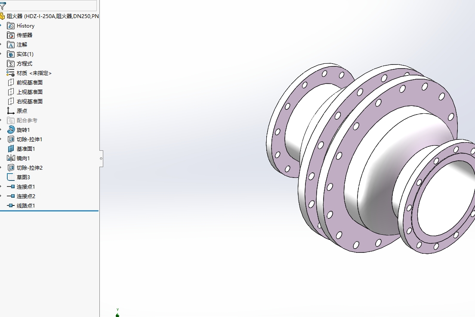Click the 旋转1 revolve feature icon
Image resolution: width=475 pixels, height=317 pixels.
click(x=11, y=130)
